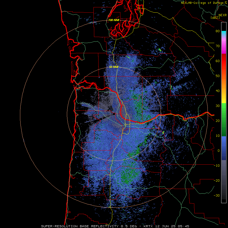Viewport: 228px width, 228px height.
Task: Click the "30" value on the dBZ scale
Action: [218, 106]
